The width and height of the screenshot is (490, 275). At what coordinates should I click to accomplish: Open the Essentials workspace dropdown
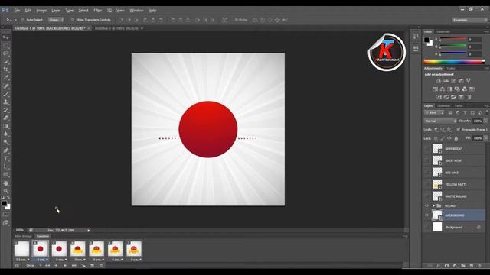point(469,20)
